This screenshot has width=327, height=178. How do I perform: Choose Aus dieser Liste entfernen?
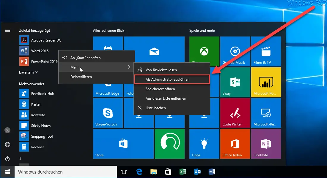pyautogui.click(x=172, y=98)
